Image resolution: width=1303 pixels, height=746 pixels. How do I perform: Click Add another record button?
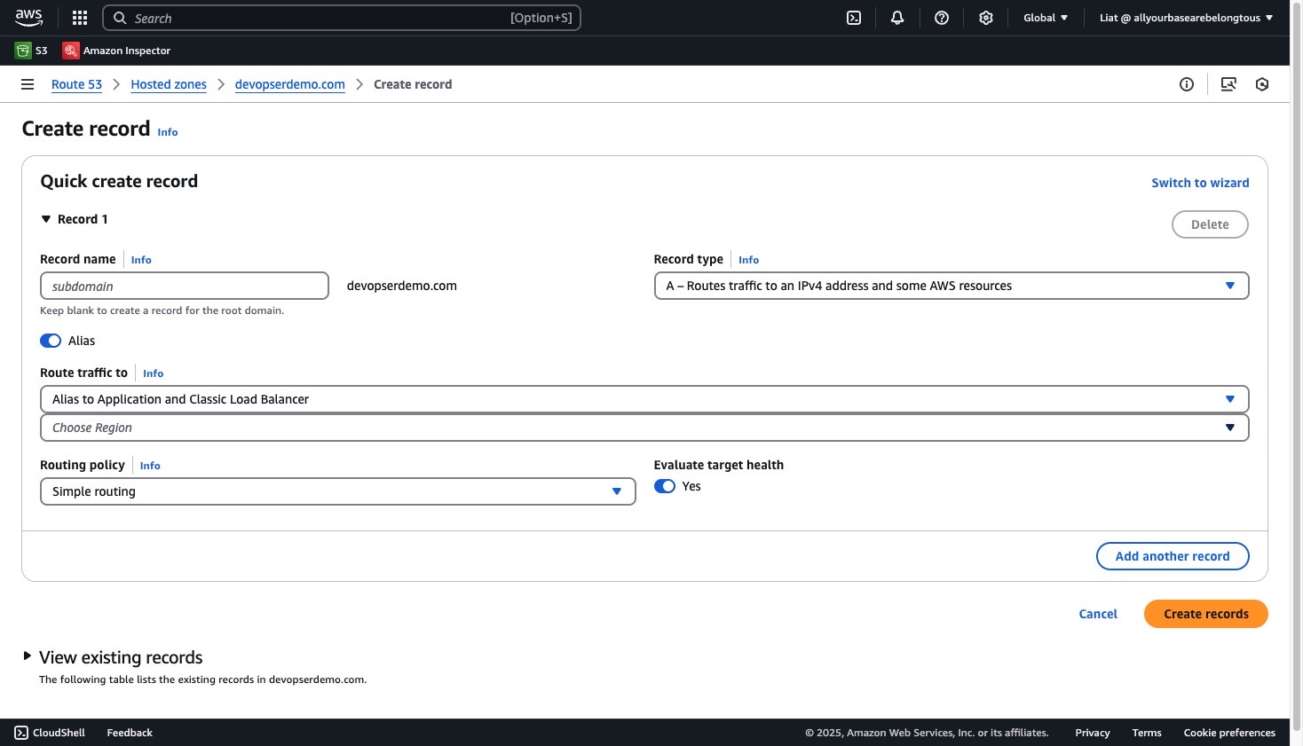pyautogui.click(x=1173, y=556)
